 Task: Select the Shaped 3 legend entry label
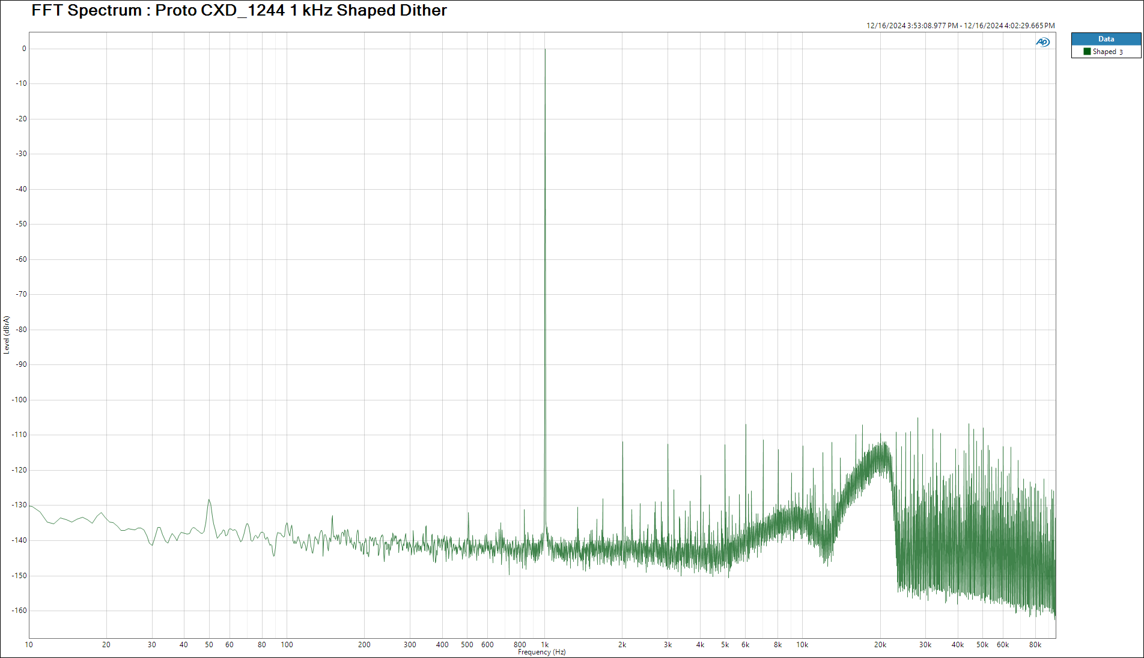(x=1107, y=52)
